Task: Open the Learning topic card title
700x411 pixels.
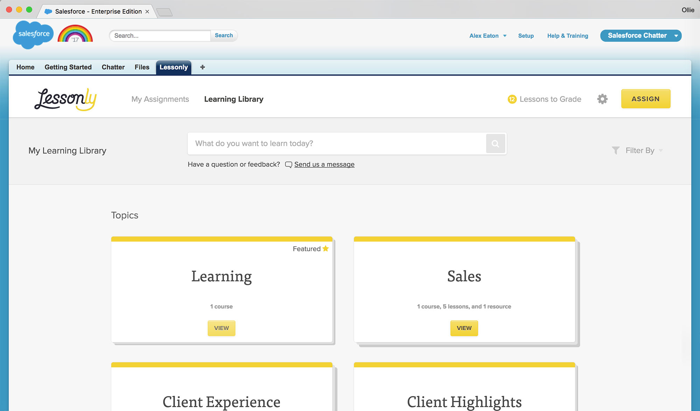Action: coord(222,276)
